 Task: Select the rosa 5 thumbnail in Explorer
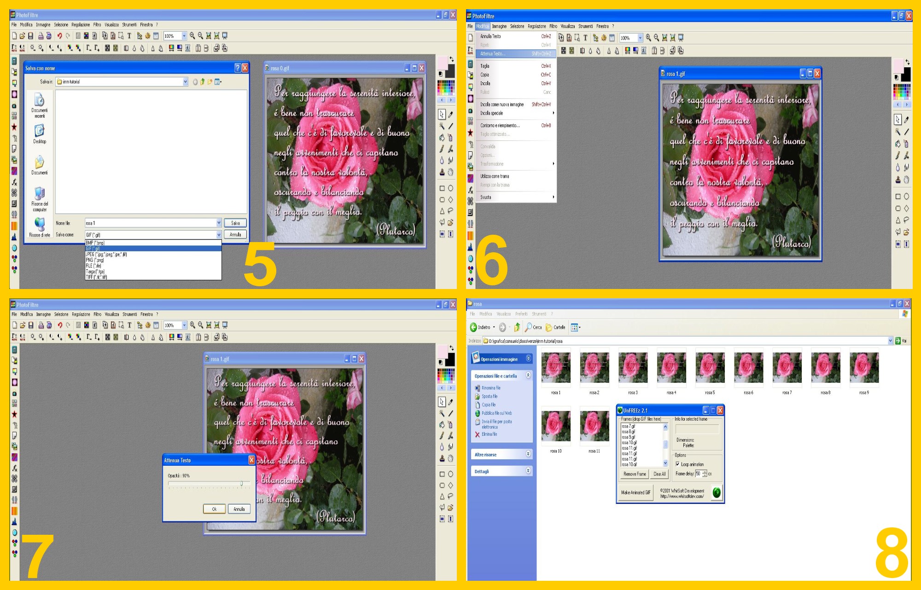(710, 368)
